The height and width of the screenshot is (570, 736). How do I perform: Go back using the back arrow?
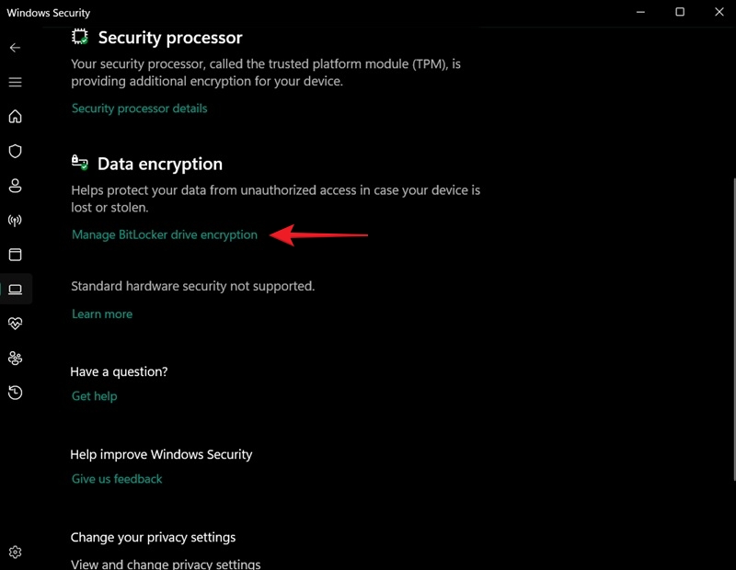click(x=15, y=48)
